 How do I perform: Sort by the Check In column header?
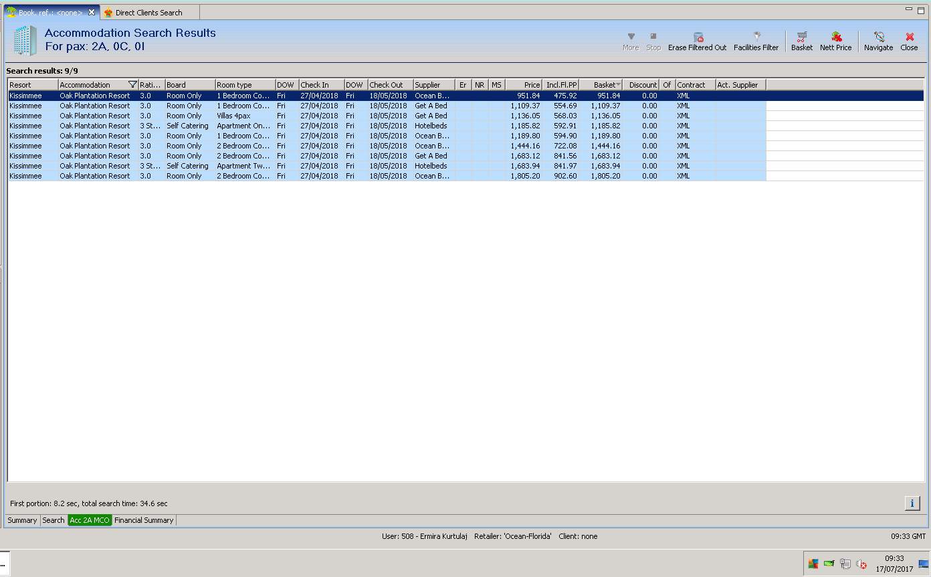click(322, 85)
